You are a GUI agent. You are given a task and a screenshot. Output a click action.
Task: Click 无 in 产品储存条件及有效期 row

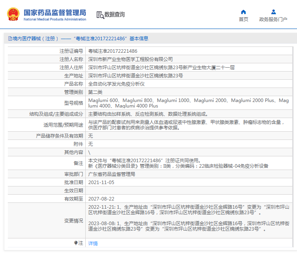tap(90, 136)
